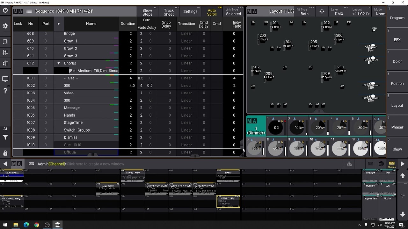This screenshot has width=408, height=229.
Task: Open the on-screen keyboard icon by the command line
Action: click(x=31, y=164)
